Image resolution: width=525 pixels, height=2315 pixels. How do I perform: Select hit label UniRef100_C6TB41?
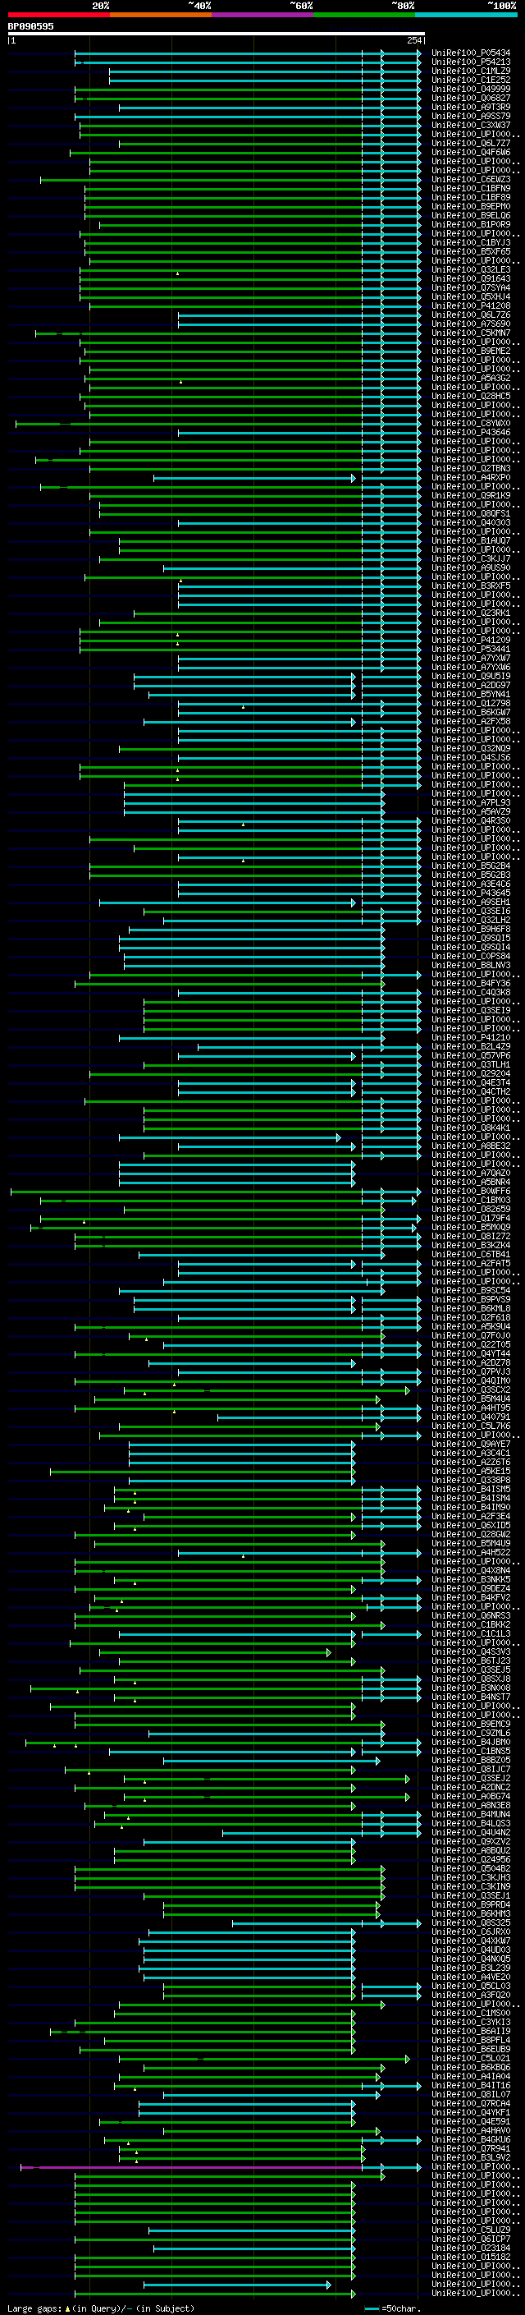[471, 1255]
